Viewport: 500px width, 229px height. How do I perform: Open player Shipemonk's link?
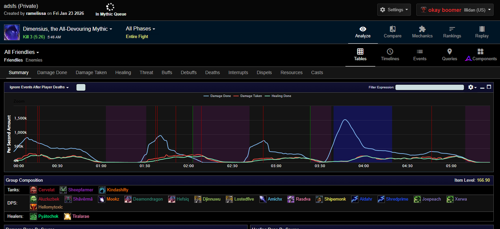click(335, 199)
